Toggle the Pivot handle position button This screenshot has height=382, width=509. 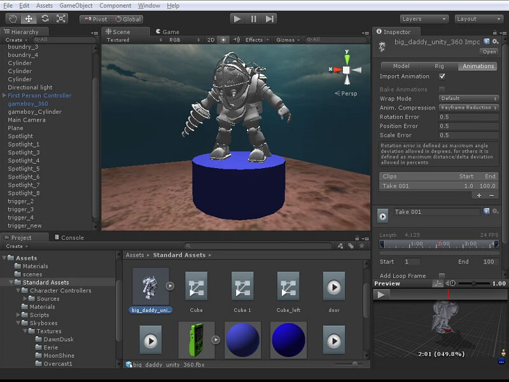[x=96, y=19]
